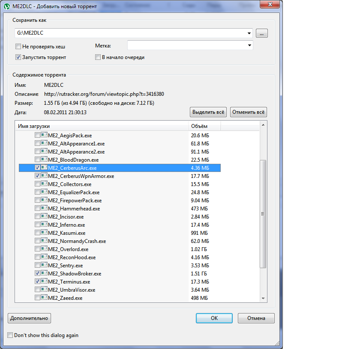Click the rutracker.org description URL text
The width and height of the screenshot is (342, 349).
click(104, 94)
